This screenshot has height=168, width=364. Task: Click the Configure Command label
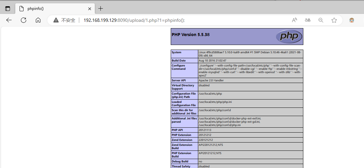pos(178,67)
